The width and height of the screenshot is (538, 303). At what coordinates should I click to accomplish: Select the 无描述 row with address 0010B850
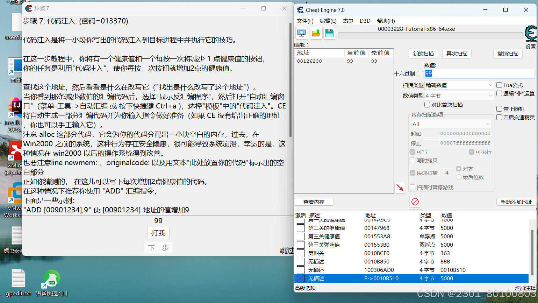click(x=411, y=262)
